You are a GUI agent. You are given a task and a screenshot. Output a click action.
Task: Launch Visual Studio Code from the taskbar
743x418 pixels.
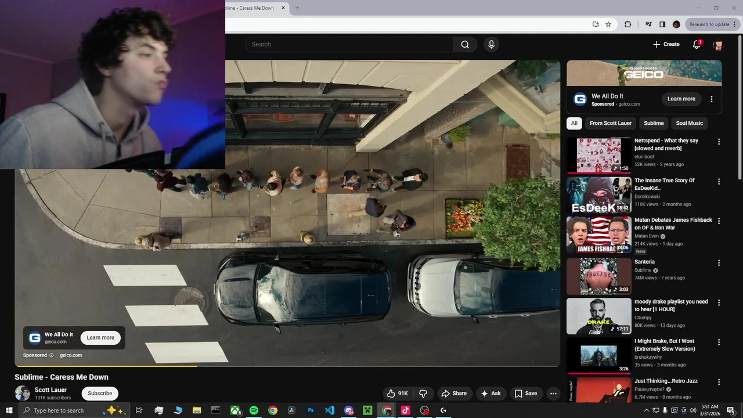330,410
